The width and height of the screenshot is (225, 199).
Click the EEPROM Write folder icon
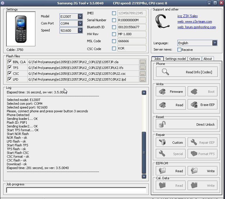coord(194,171)
